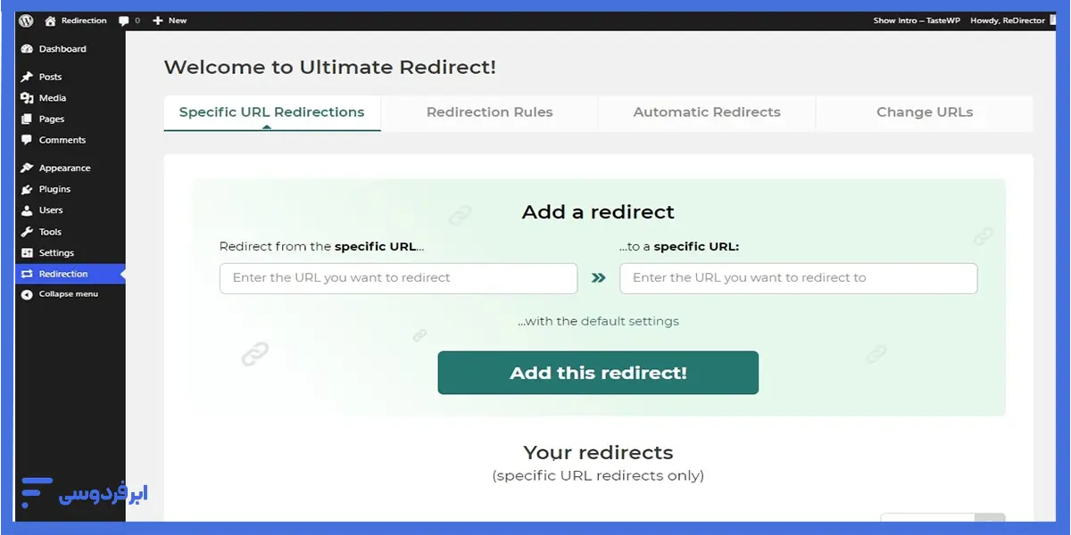Switch to the Change URLs tab
The width and height of the screenshot is (1071, 535).
point(925,112)
